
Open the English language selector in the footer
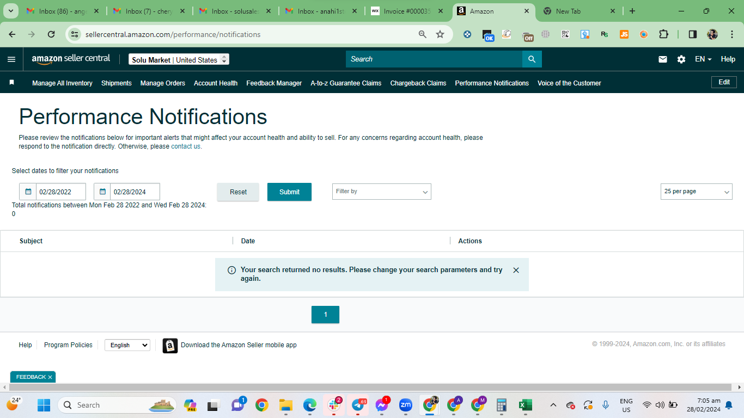[x=127, y=345]
